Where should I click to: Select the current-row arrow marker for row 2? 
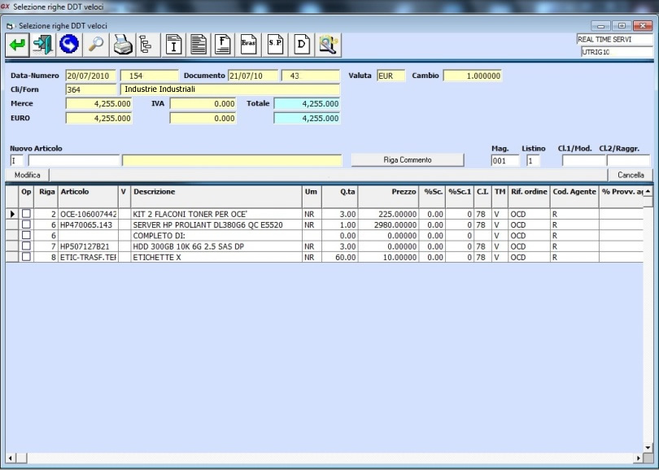(12, 214)
